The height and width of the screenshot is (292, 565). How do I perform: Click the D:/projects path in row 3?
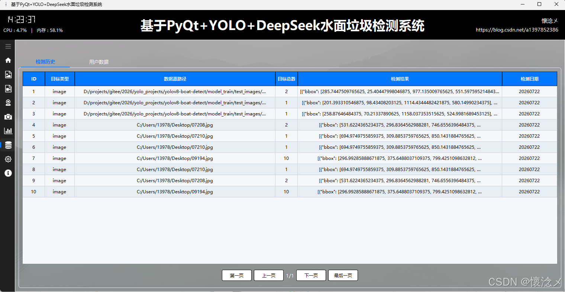[175, 114]
